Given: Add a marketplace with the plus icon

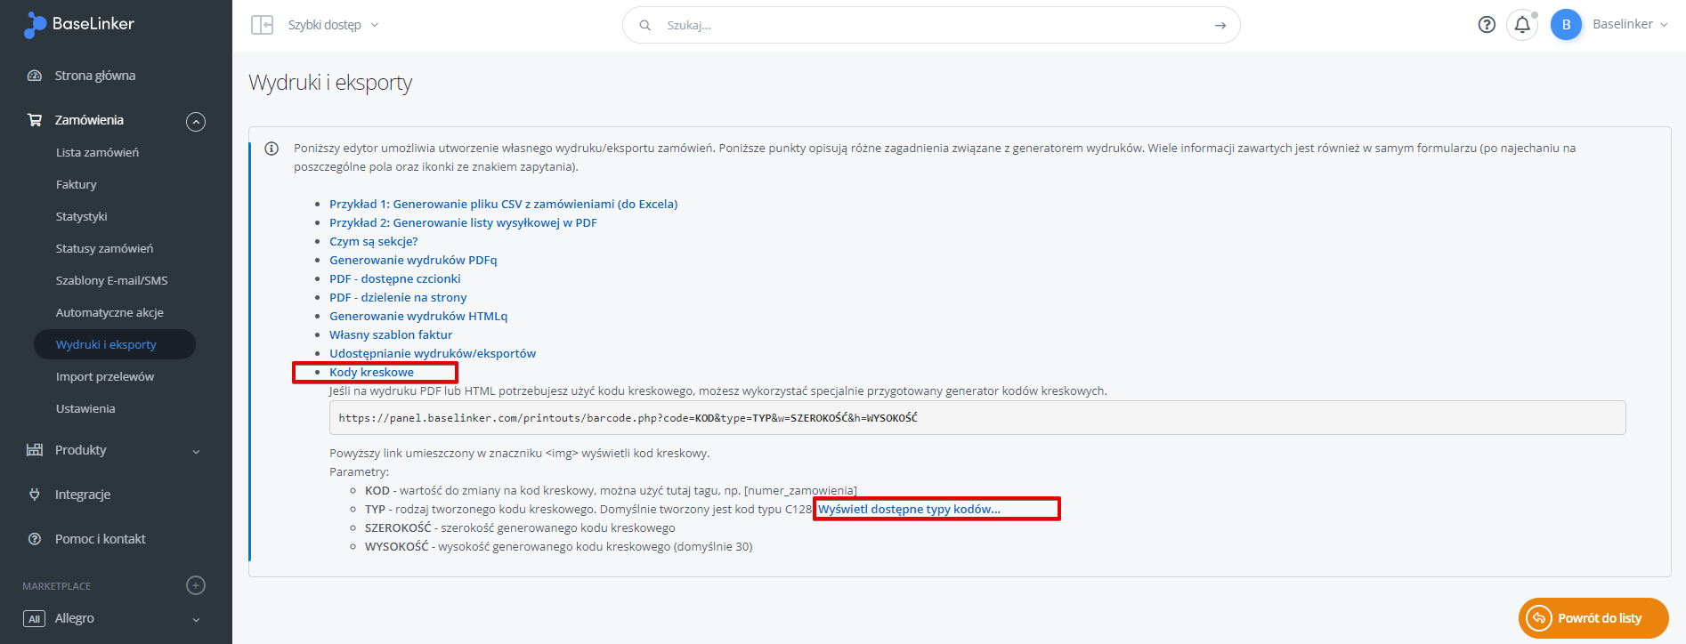Looking at the screenshot, I should [x=196, y=585].
